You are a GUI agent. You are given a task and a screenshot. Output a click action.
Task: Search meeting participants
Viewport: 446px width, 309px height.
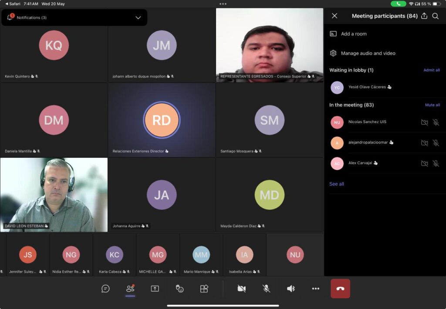coord(436,16)
